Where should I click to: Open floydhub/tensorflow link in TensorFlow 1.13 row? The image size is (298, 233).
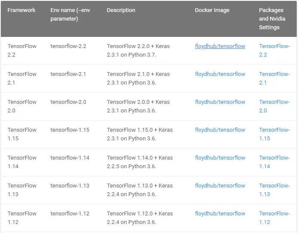(220, 186)
